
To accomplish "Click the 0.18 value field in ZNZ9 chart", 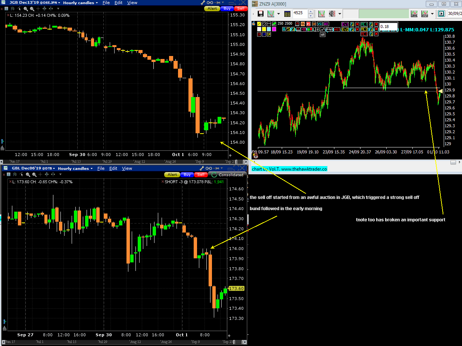I will pyautogui.click(x=388, y=27).
